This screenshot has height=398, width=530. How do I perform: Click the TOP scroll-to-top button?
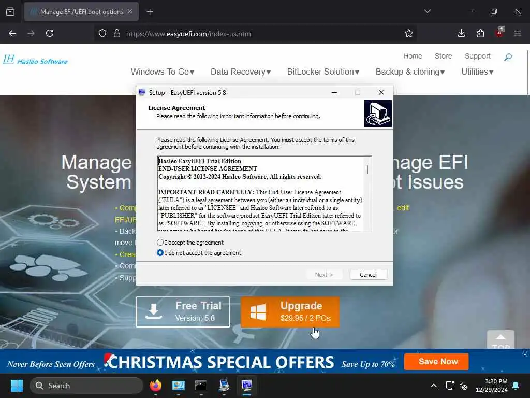(500, 339)
